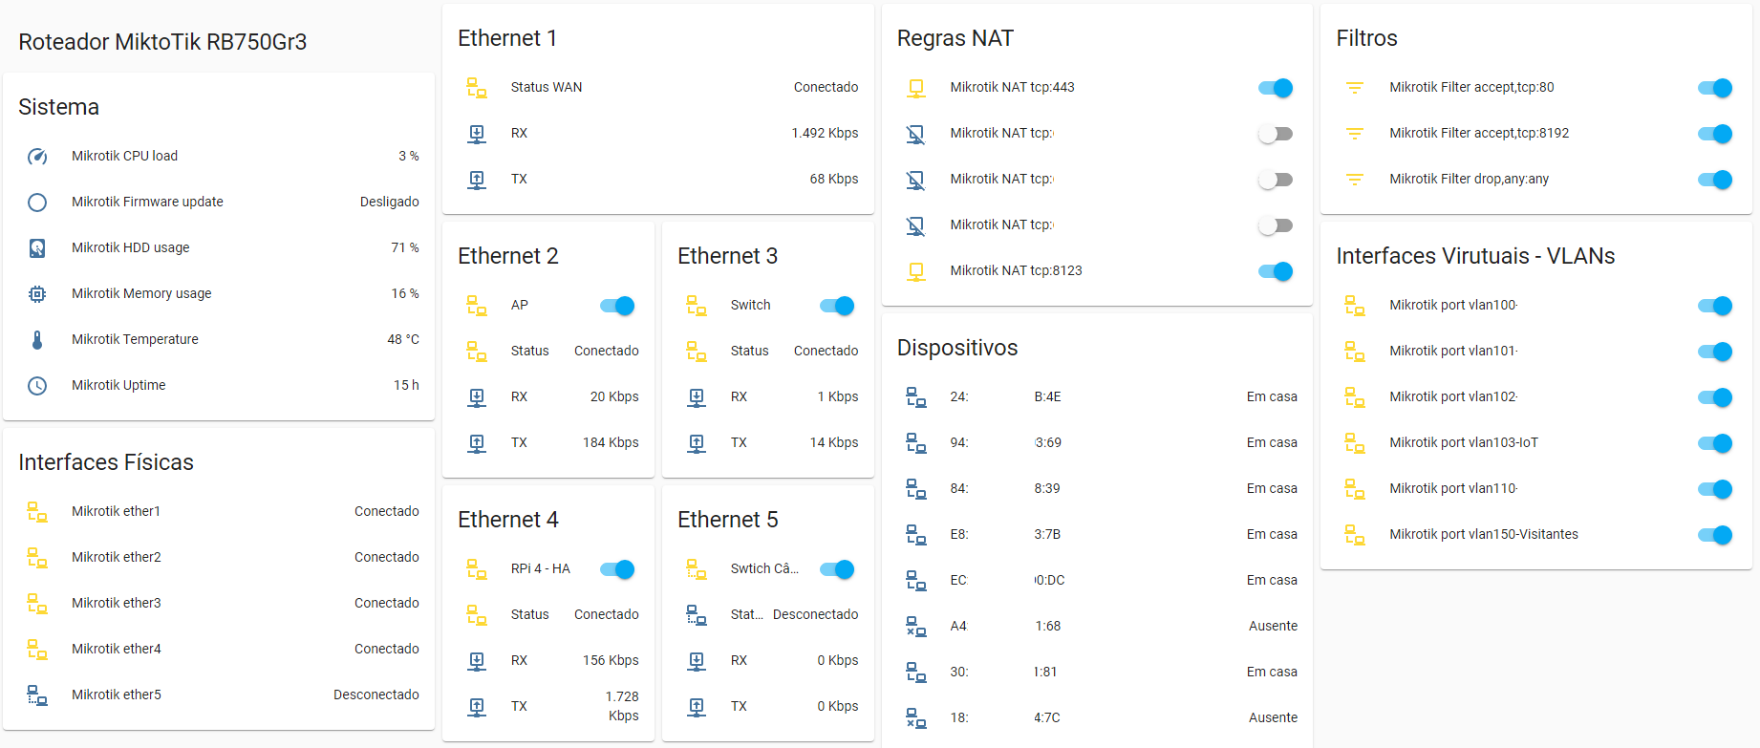1760x748 pixels.
Task: Turn off Mikrotik port vlan101 toggle
Action: (x=1715, y=352)
